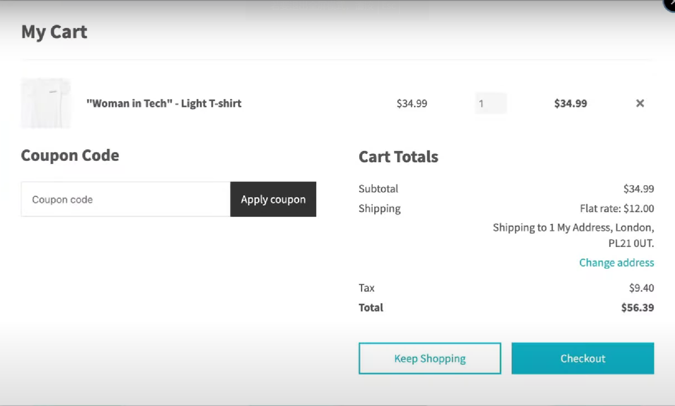The width and height of the screenshot is (675, 406).
Task: Click the Tax amount of $9.40
Action: coord(642,288)
